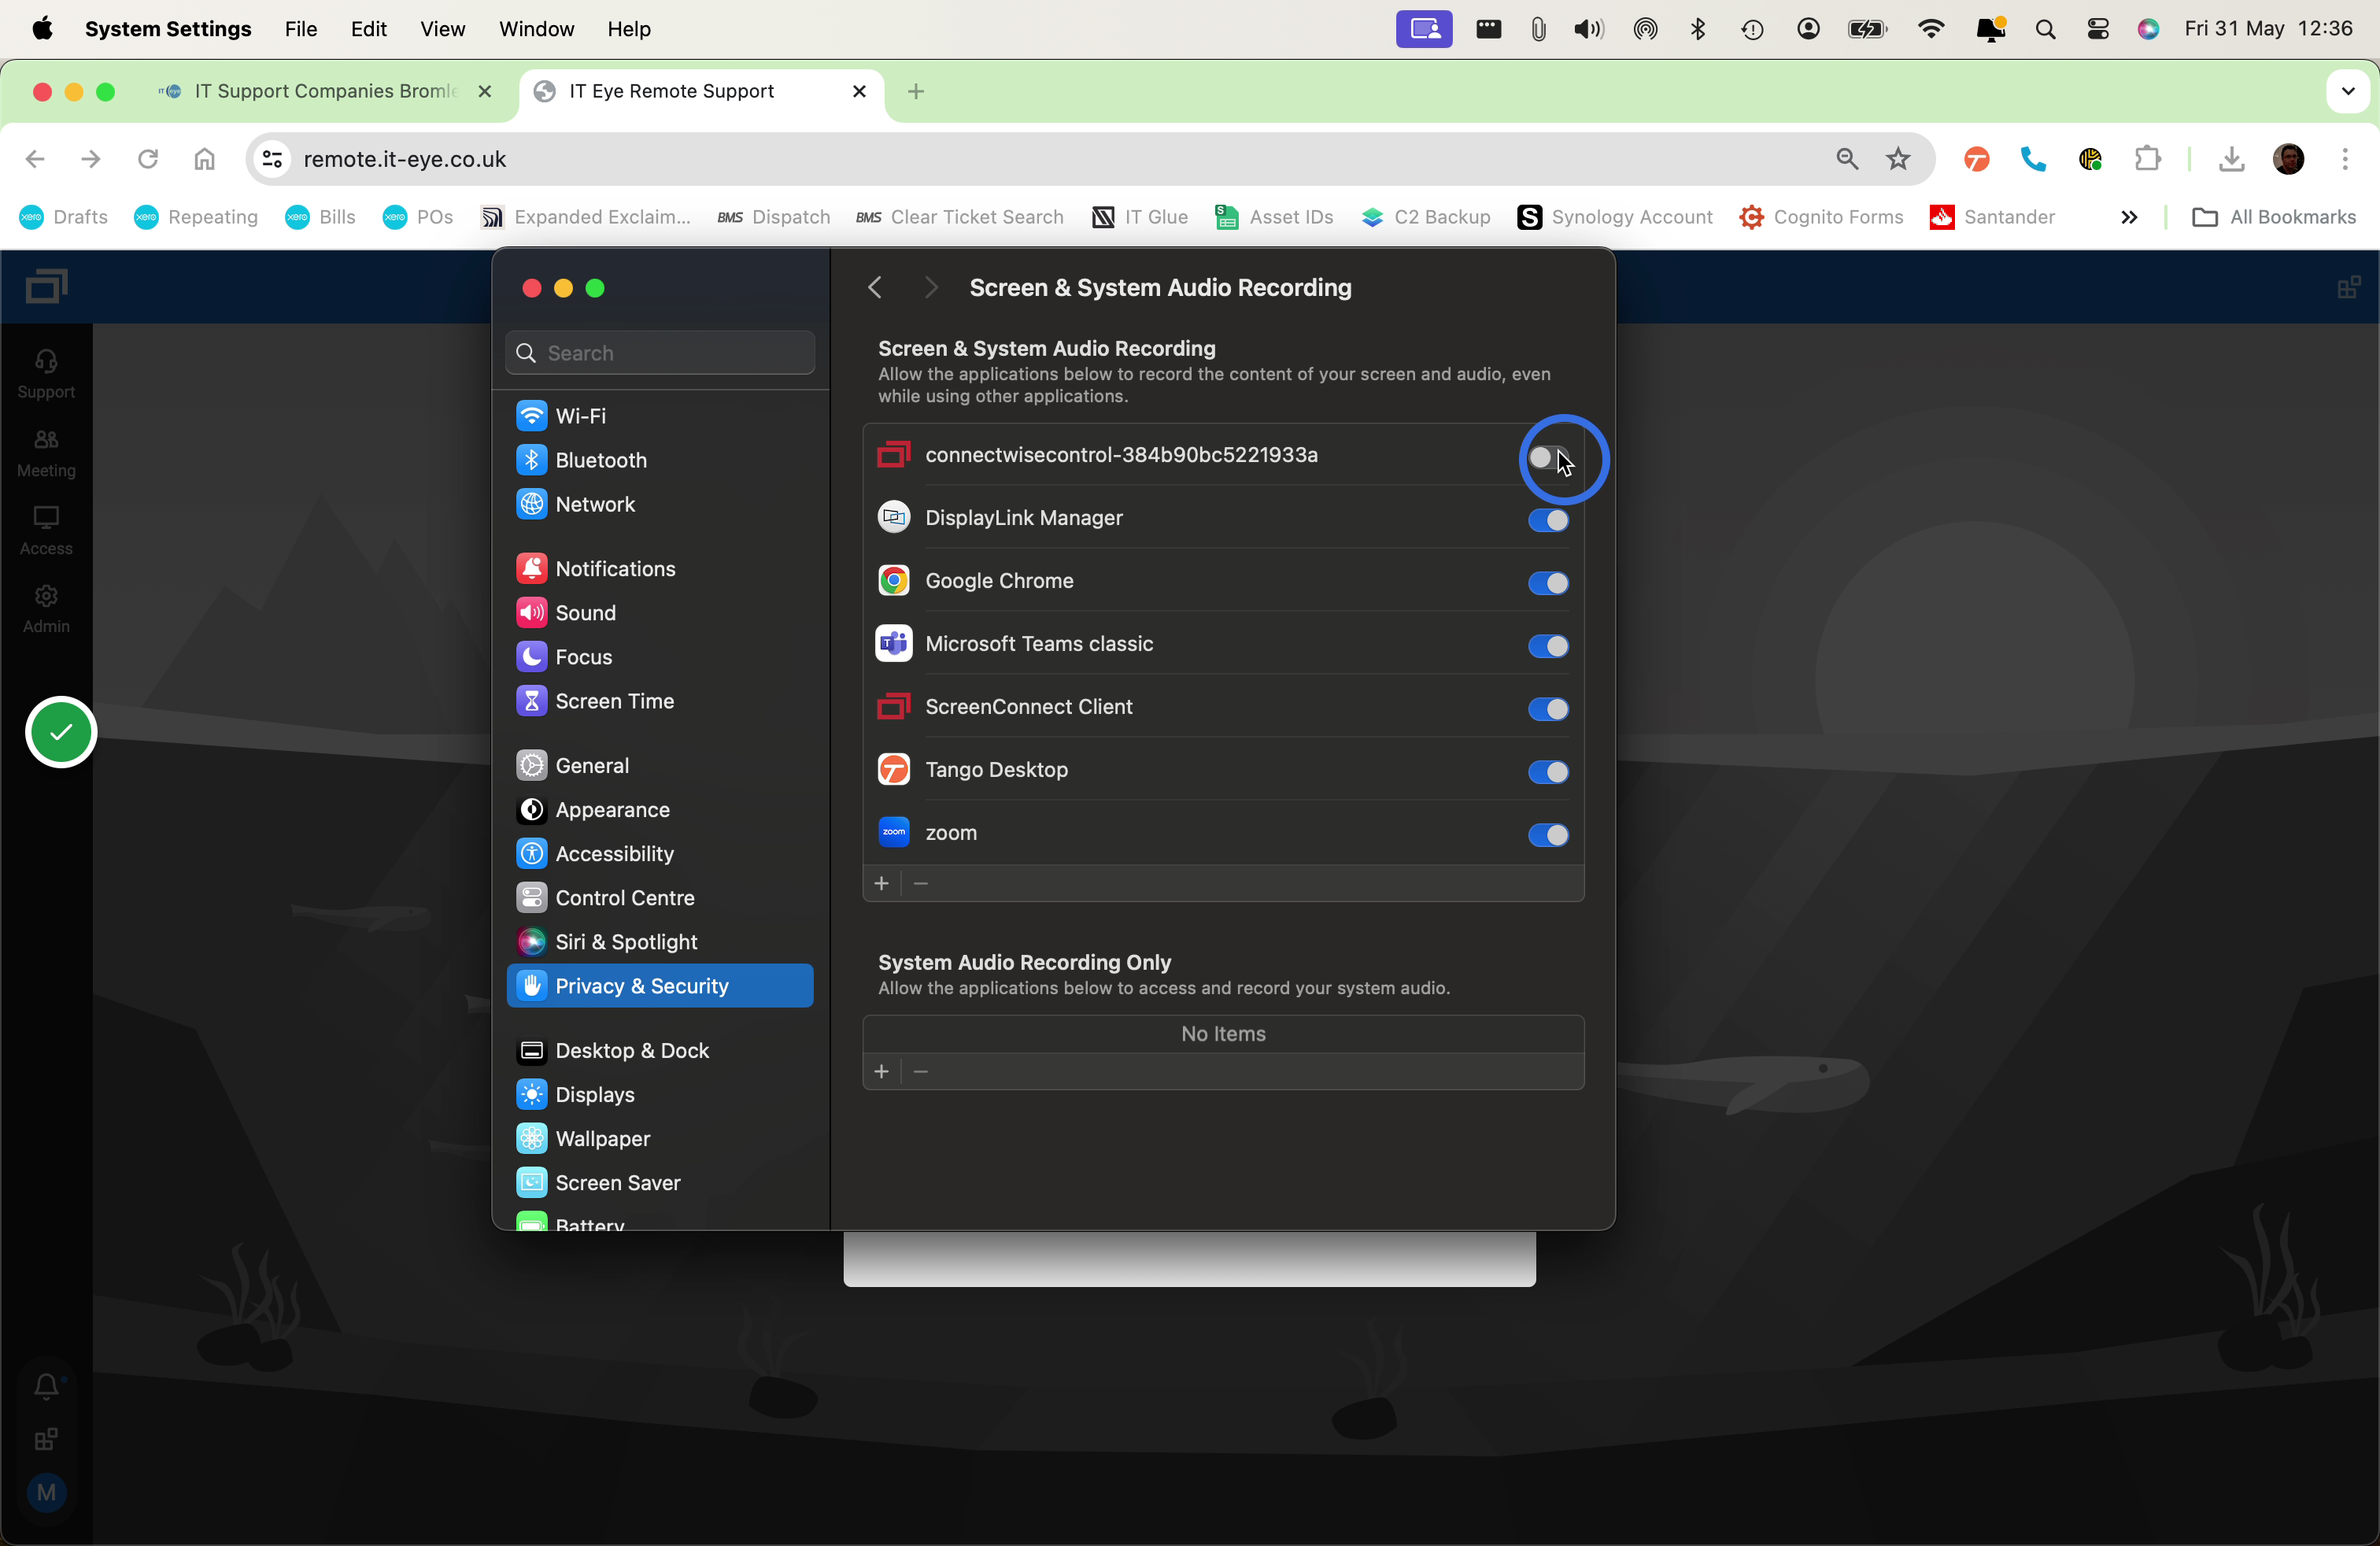Open Desktop & Dock settings
Viewport: 2380px width, 1546px height.
[660, 1050]
